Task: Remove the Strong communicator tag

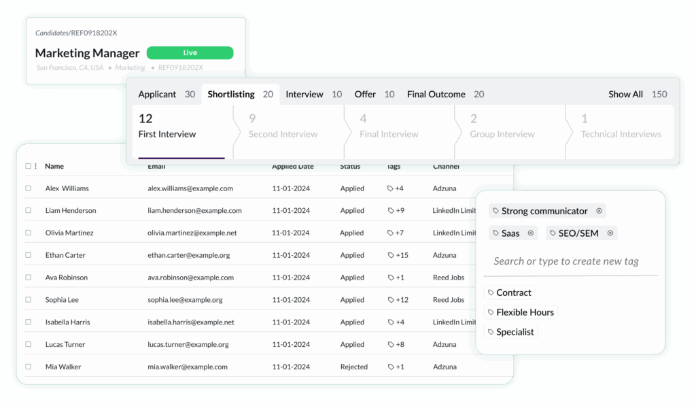Action: tap(599, 211)
